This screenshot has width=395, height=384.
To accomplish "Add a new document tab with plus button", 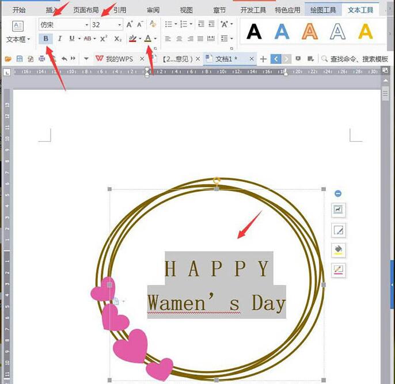I will tap(263, 59).
